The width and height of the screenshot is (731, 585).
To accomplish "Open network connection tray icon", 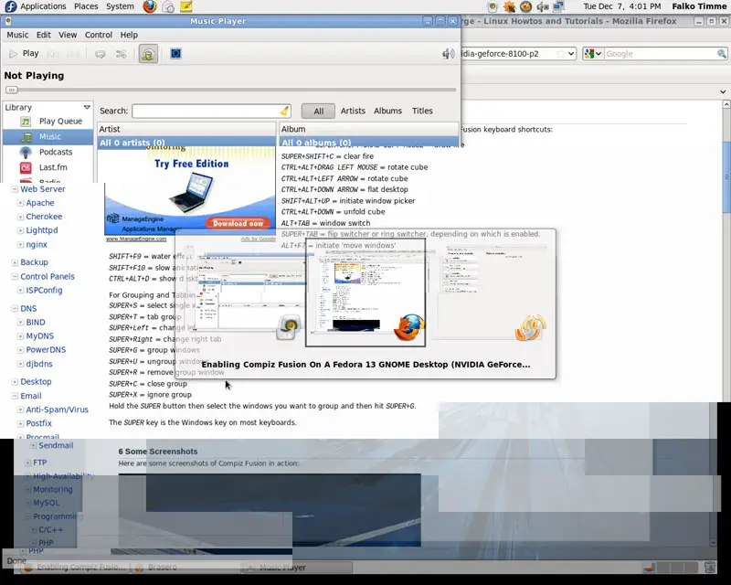I will pos(558,6).
